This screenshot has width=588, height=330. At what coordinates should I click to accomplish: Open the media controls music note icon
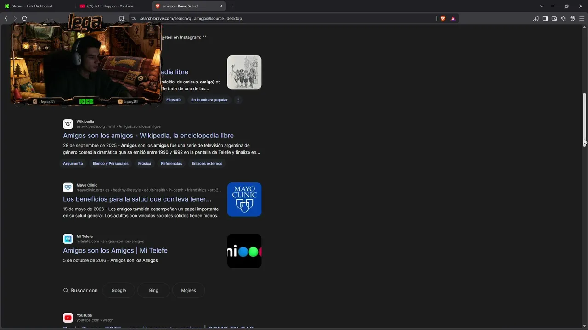point(536,18)
